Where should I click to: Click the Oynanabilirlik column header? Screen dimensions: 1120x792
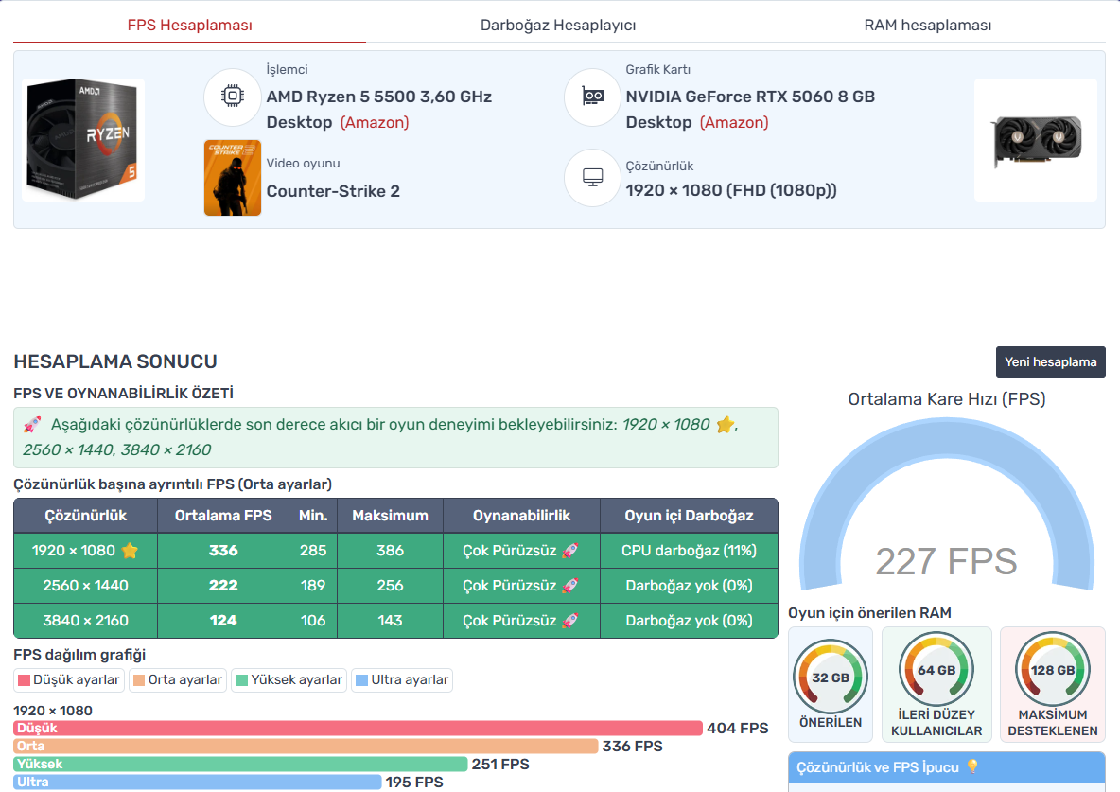point(521,516)
